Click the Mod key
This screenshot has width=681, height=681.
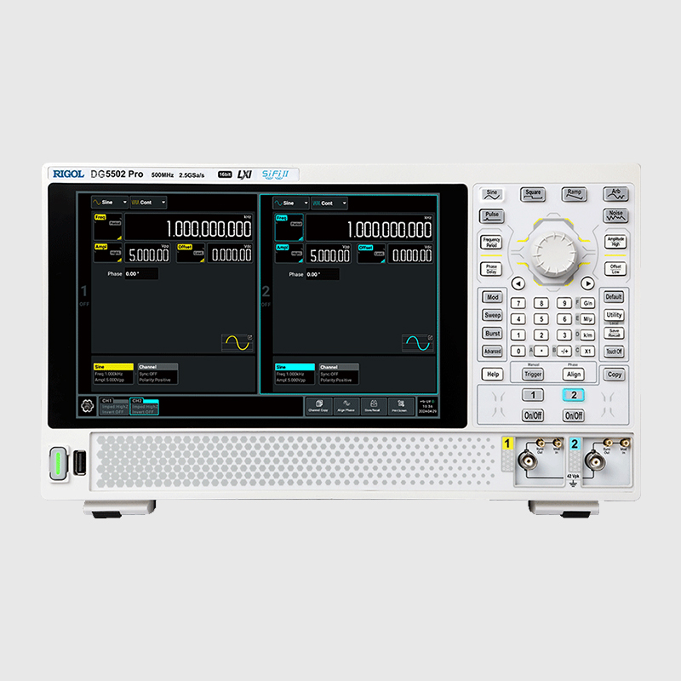click(492, 297)
